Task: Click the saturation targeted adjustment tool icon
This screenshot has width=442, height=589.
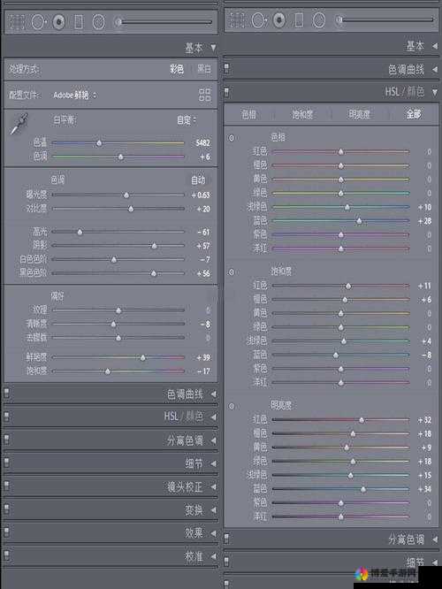Action: (232, 272)
